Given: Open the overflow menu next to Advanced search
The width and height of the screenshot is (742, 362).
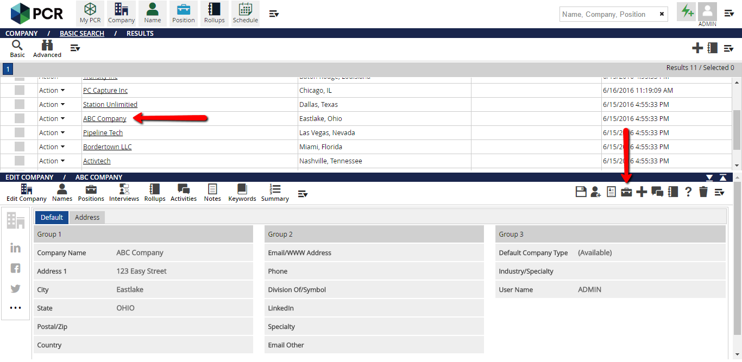Looking at the screenshot, I should 75,48.
